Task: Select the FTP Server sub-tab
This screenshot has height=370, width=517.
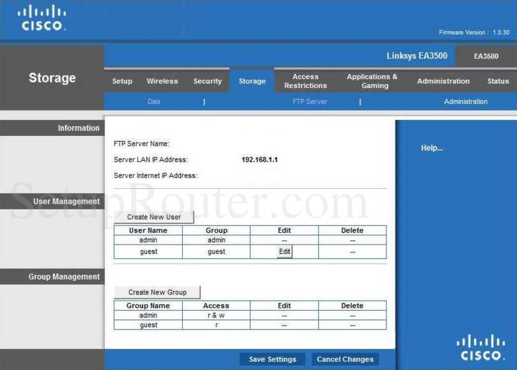Action: pyautogui.click(x=310, y=101)
